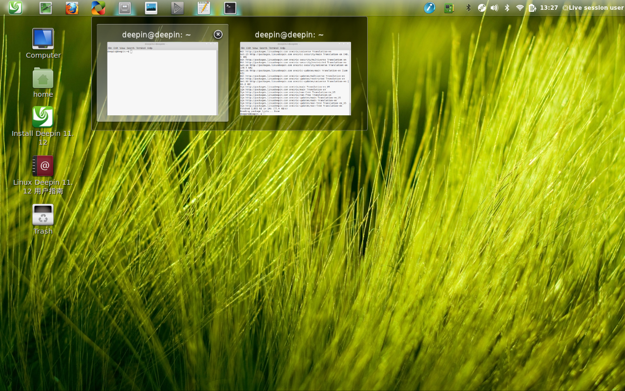Open the File menu in the left terminal preview
This screenshot has width=625, height=391.
[110, 48]
